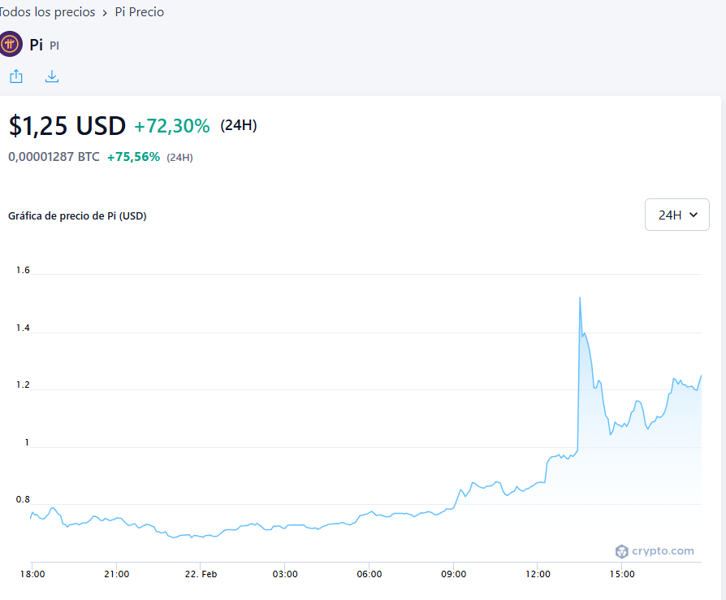
Task: Click the 15:00 x-axis label
Action: click(x=622, y=574)
